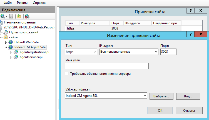Click the Выбрать... button
The width and height of the screenshot is (209, 120).
[x=161, y=96]
